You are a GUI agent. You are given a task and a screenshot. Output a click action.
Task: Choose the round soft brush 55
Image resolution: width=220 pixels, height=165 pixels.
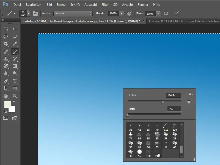(x=139, y=153)
